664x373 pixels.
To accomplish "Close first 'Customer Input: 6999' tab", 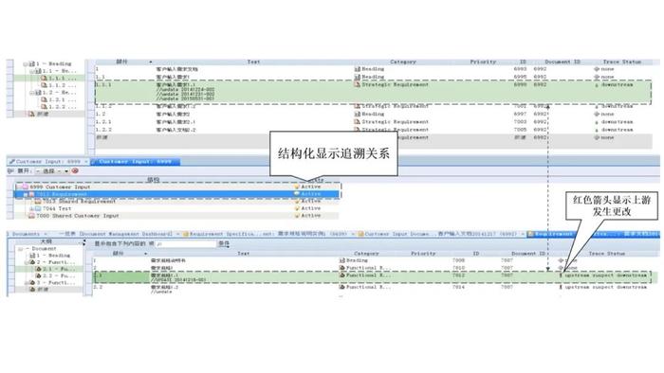I will [86, 161].
